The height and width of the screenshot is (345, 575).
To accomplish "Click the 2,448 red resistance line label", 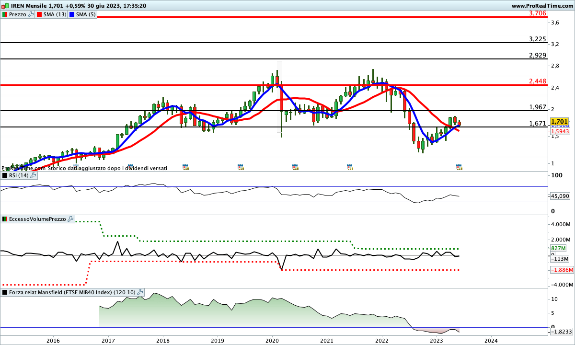I will coord(538,81).
